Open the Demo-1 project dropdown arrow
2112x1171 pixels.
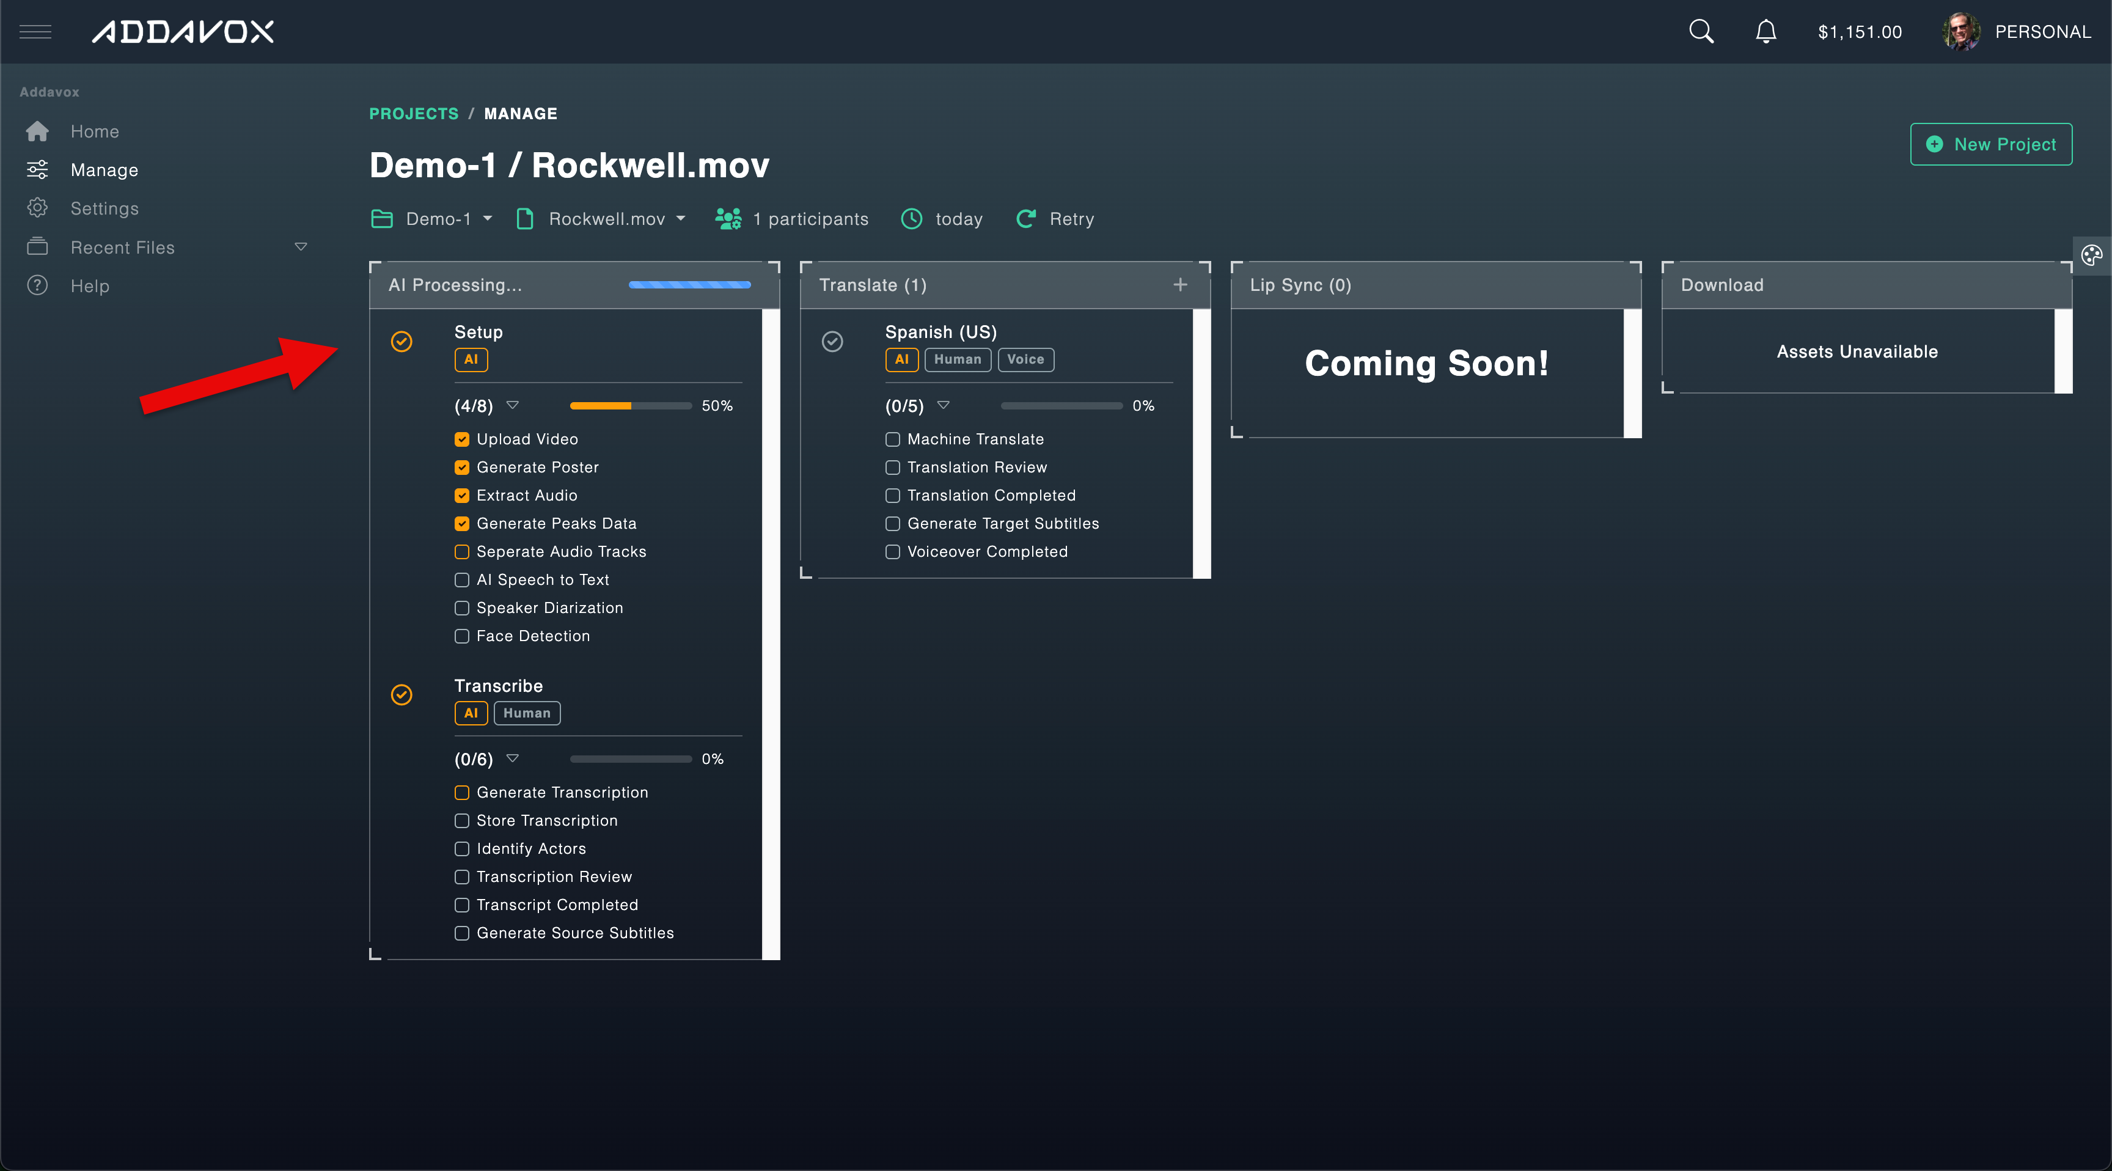pyautogui.click(x=488, y=219)
